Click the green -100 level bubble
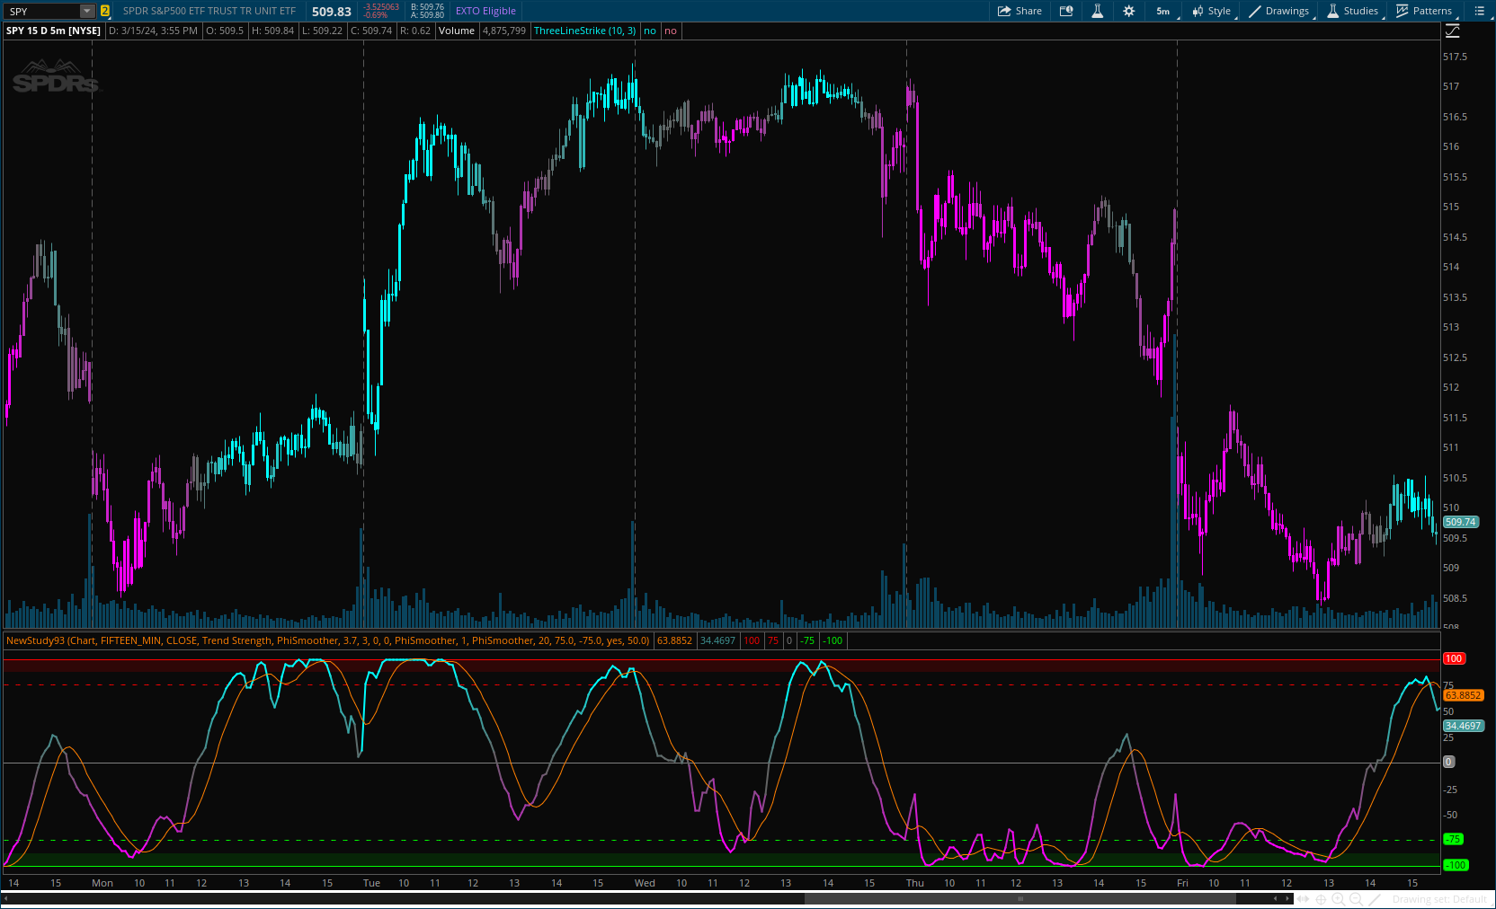 [1456, 865]
